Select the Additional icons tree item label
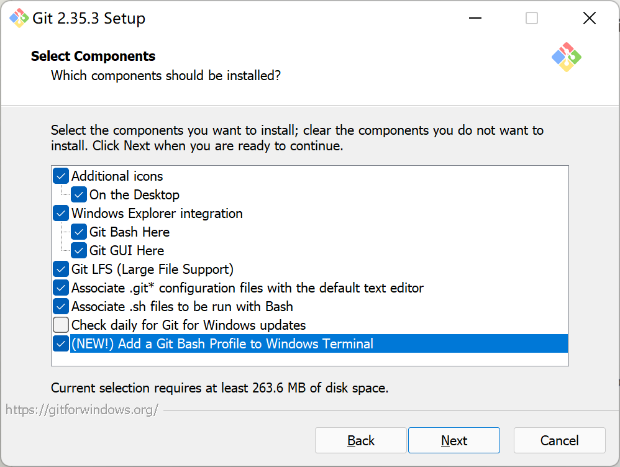Screen dimensions: 620x467 click(x=117, y=176)
